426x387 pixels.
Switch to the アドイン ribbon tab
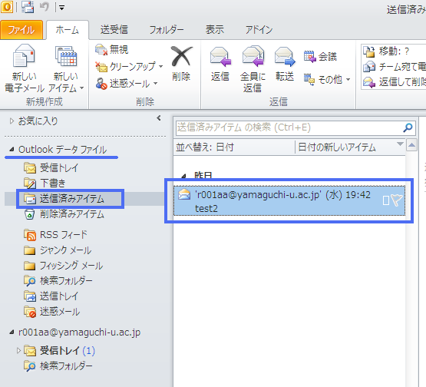point(259,30)
